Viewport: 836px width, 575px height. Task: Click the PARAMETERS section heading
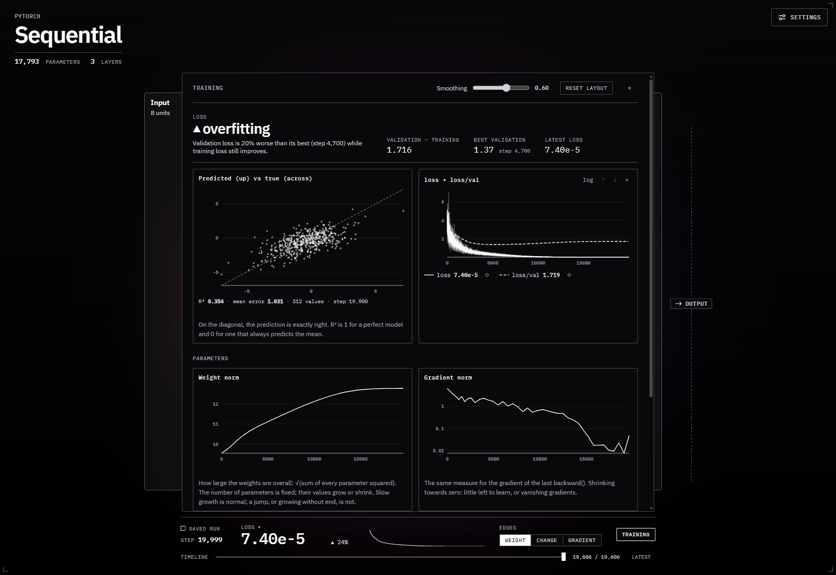[x=210, y=359]
